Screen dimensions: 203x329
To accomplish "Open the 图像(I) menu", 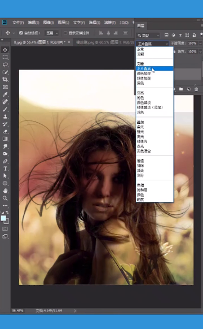I will pyautogui.click(x=48, y=23).
